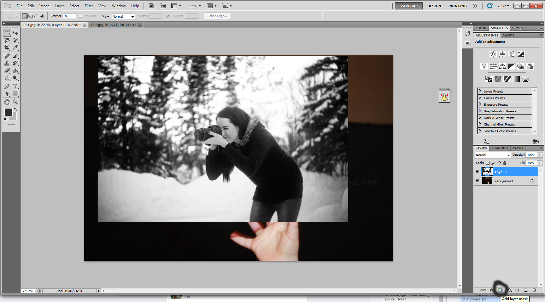Toggle the Anti-alias checkbox

[x=80, y=16]
